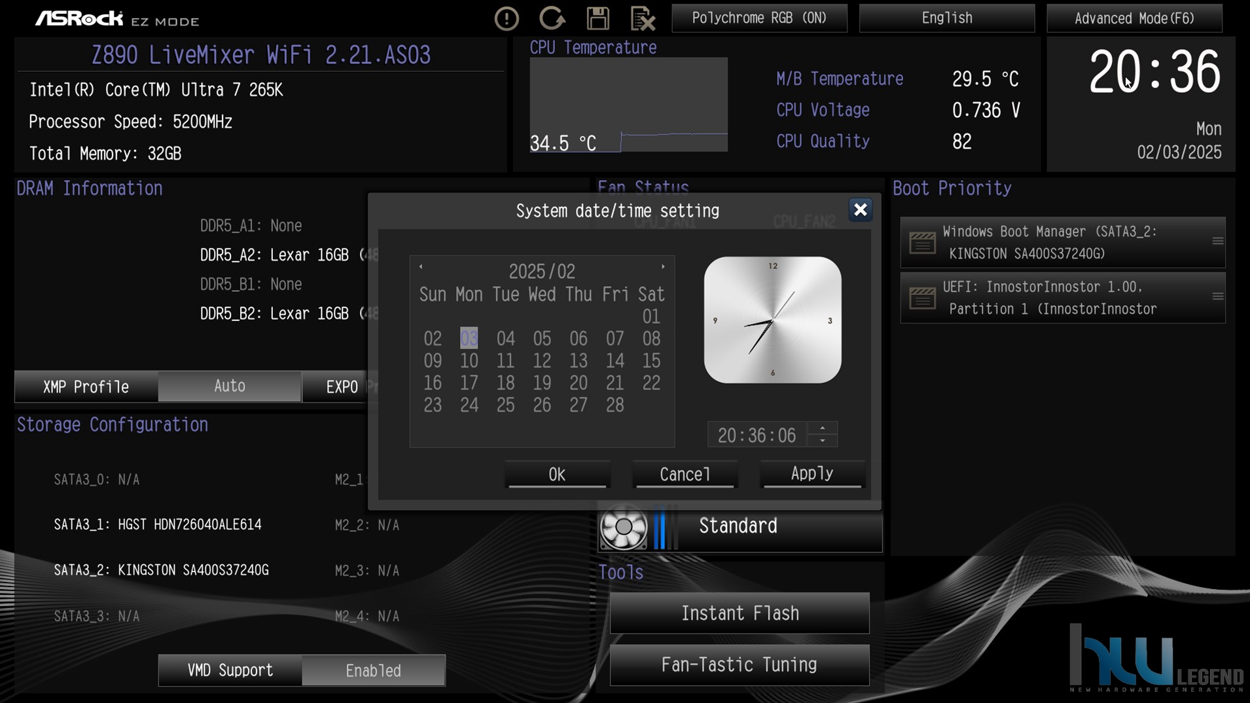Click DDR5_A2: Lexar 16GB entry
Screen dimensions: 1250x703
283,255
